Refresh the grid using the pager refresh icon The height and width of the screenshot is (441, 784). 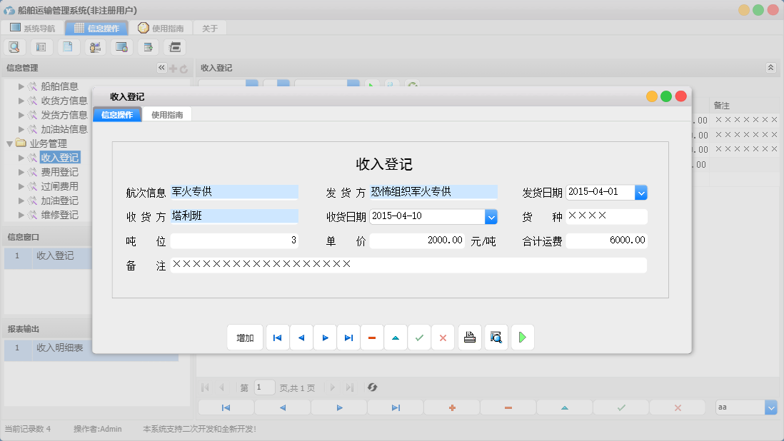coord(372,387)
